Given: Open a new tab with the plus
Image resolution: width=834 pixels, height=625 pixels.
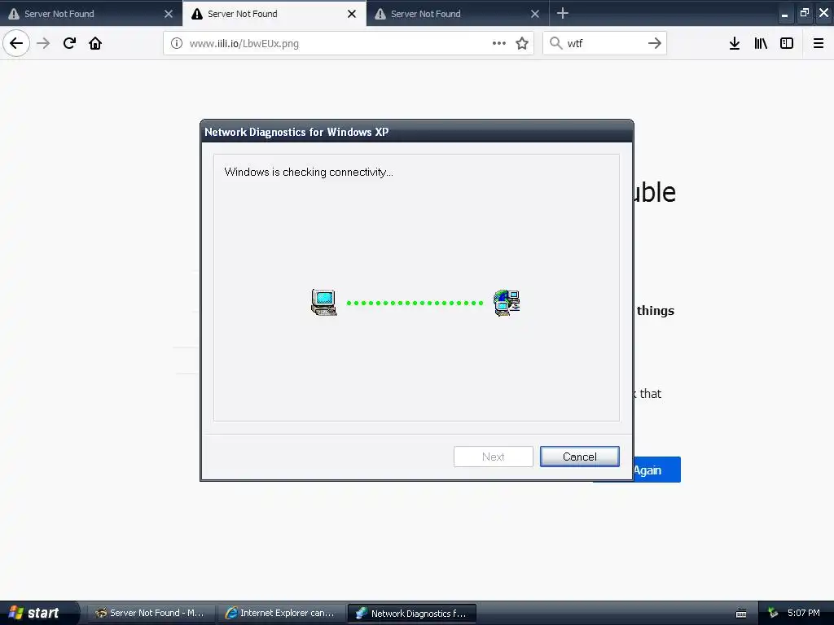Looking at the screenshot, I should coord(562,13).
